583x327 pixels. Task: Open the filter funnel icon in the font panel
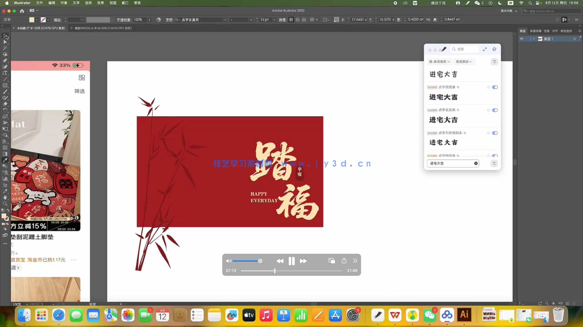[494, 62]
